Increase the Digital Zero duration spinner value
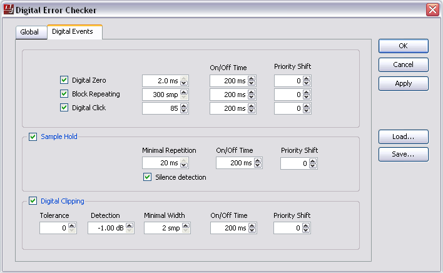 click(x=184, y=78)
